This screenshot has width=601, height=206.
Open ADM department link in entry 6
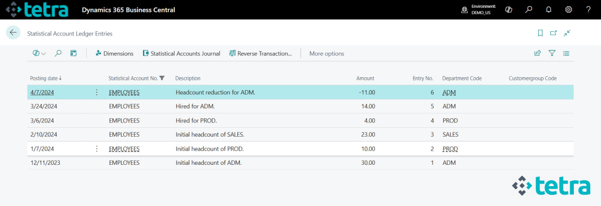point(449,92)
